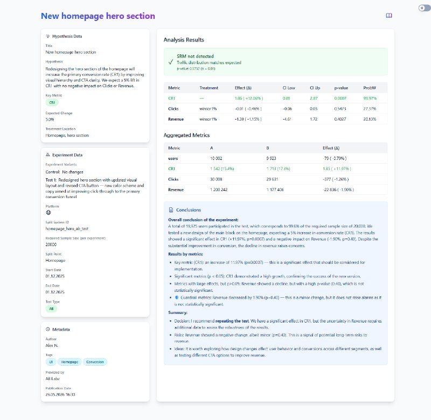Toggle the dark mode switch
Screen dimensions: 431x420
425,8
